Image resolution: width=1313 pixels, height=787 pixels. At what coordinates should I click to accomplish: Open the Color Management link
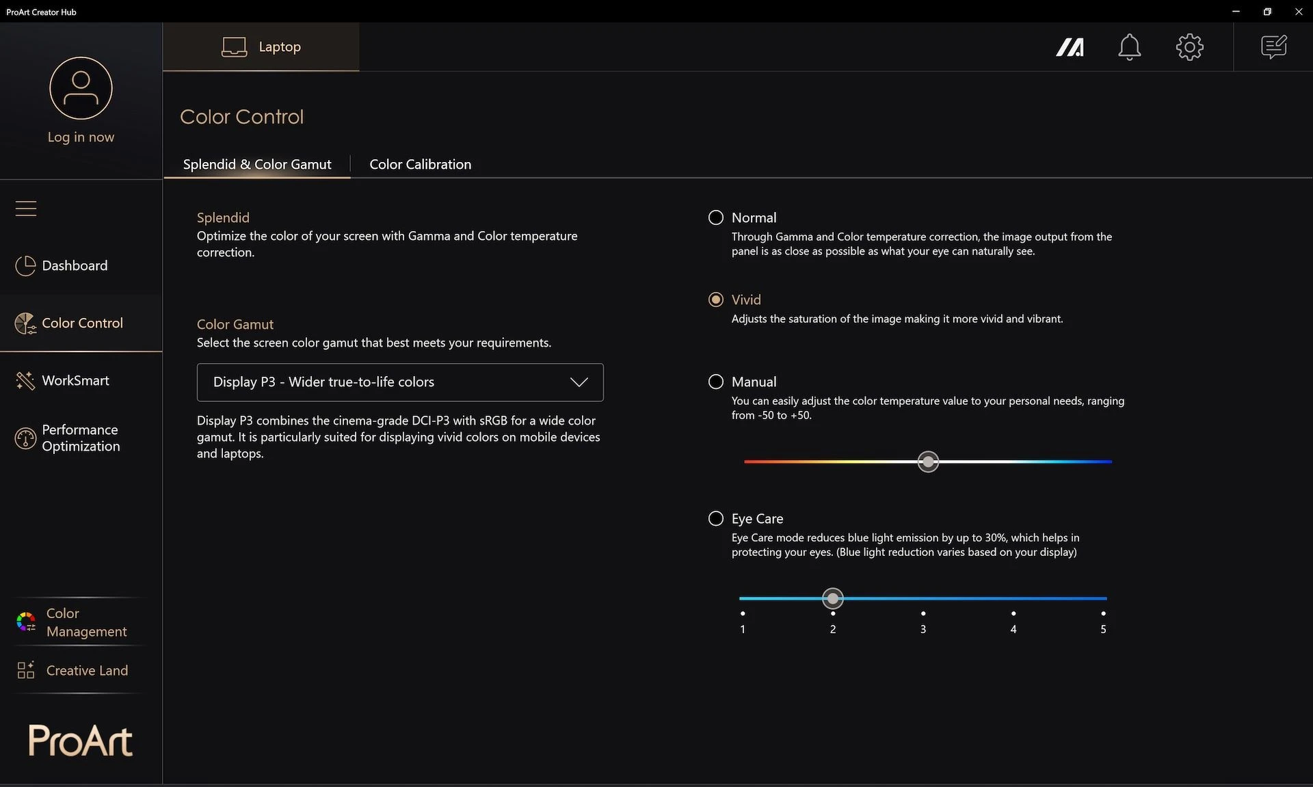click(81, 622)
